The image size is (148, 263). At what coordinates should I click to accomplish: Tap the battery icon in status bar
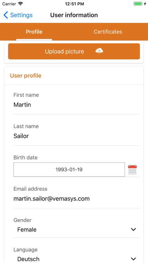138,4
